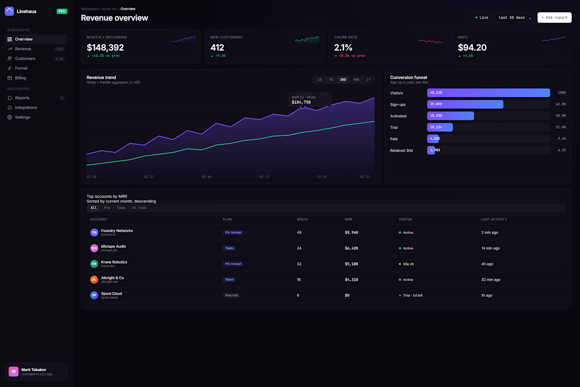Viewport: 580px width, 387px height.
Task: Open Mark Tabakov's user profile card
Action: (x=36, y=372)
